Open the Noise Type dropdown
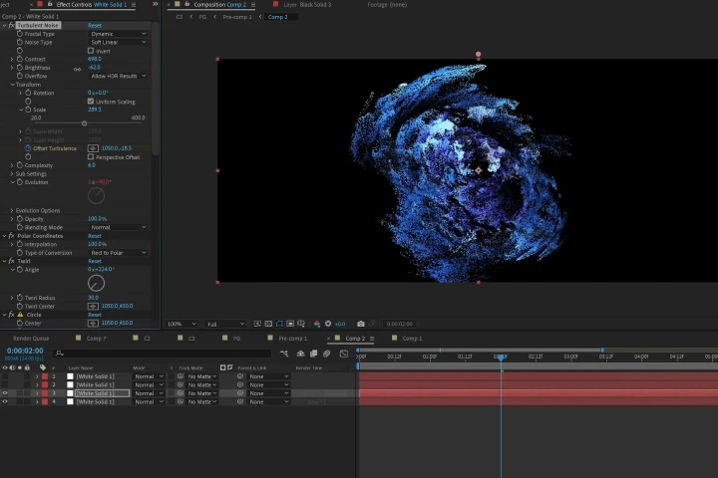718x478 pixels. pyautogui.click(x=118, y=42)
